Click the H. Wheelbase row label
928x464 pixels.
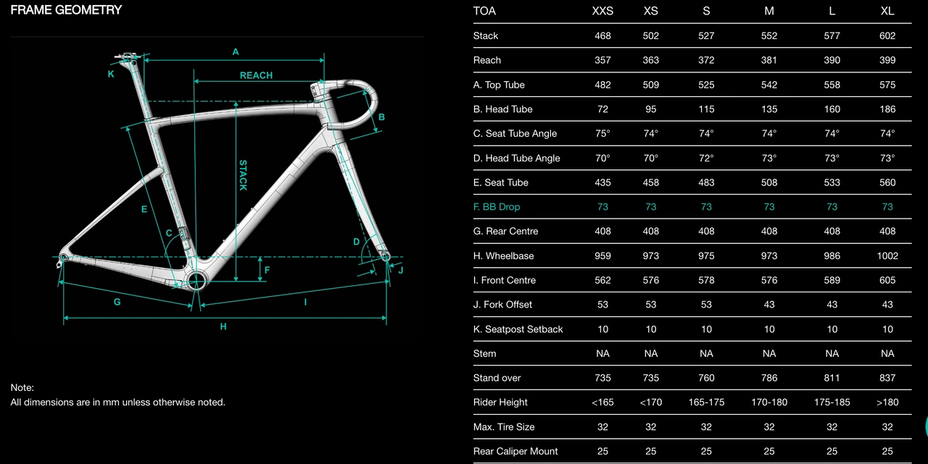pyautogui.click(x=503, y=256)
